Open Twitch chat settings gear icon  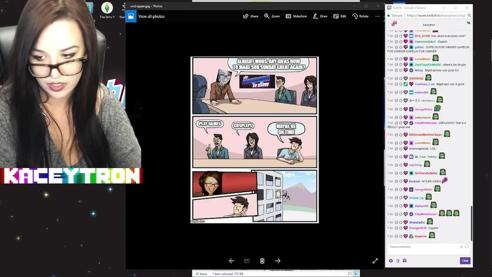pyautogui.click(x=391, y=260)
